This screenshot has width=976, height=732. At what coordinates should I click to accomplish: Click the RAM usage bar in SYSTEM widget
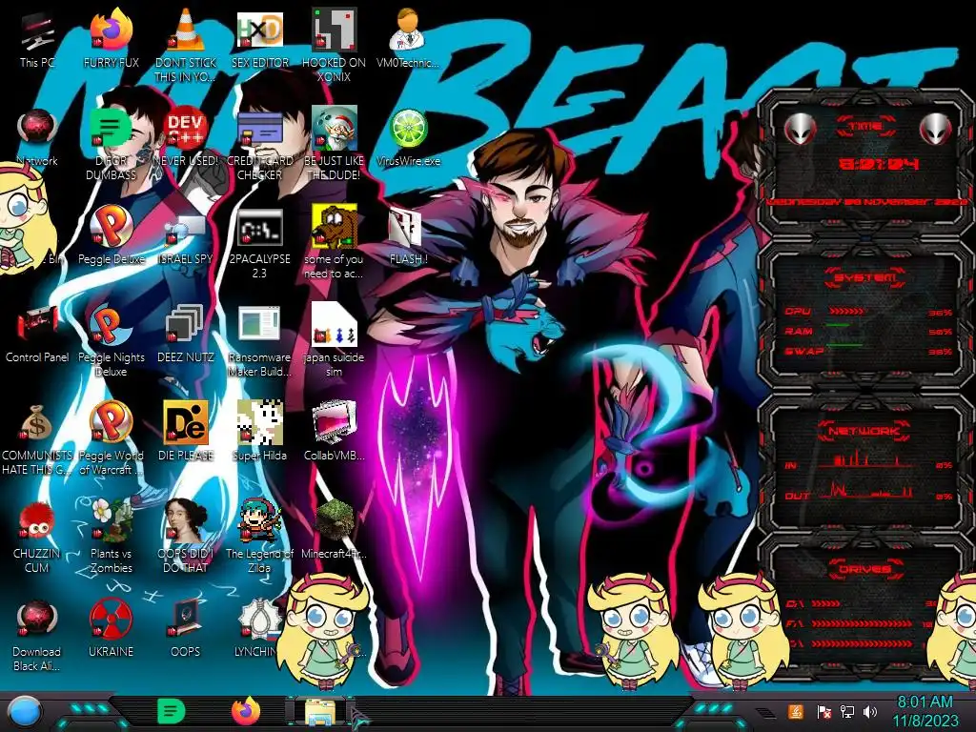(x=838, y=326)
